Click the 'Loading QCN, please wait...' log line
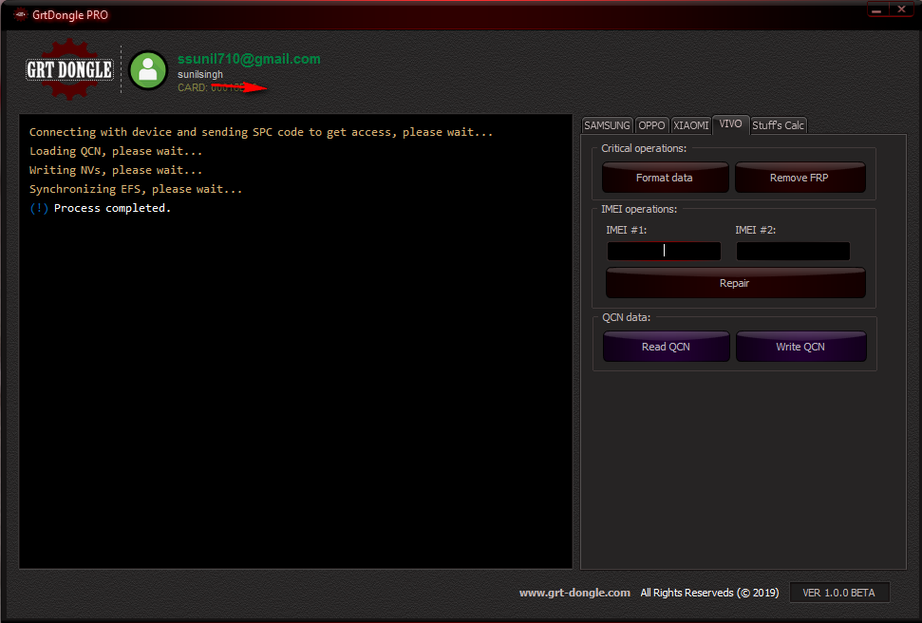Viewport: 922px width, 623px height. [x=116, y=151]
